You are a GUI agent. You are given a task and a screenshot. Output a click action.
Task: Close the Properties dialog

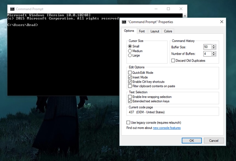pyautogui.click(x=222, y=22)
